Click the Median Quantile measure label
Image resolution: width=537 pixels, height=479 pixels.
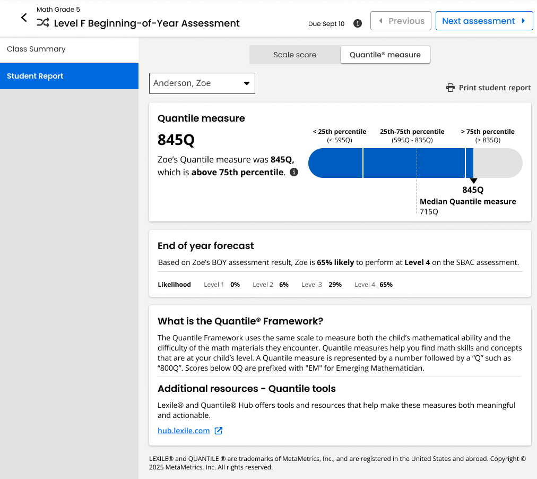(x=468, y=201)
